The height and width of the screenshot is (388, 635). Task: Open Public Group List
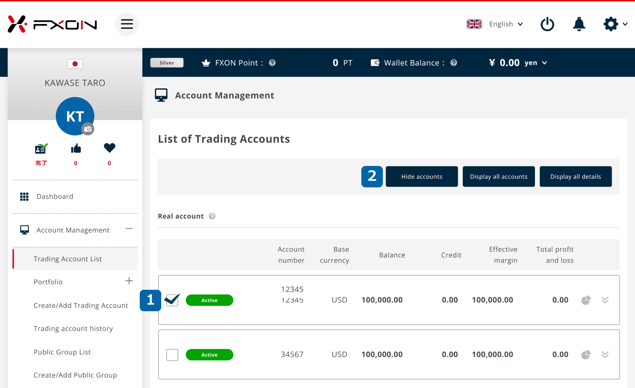[x=62, y=352]
